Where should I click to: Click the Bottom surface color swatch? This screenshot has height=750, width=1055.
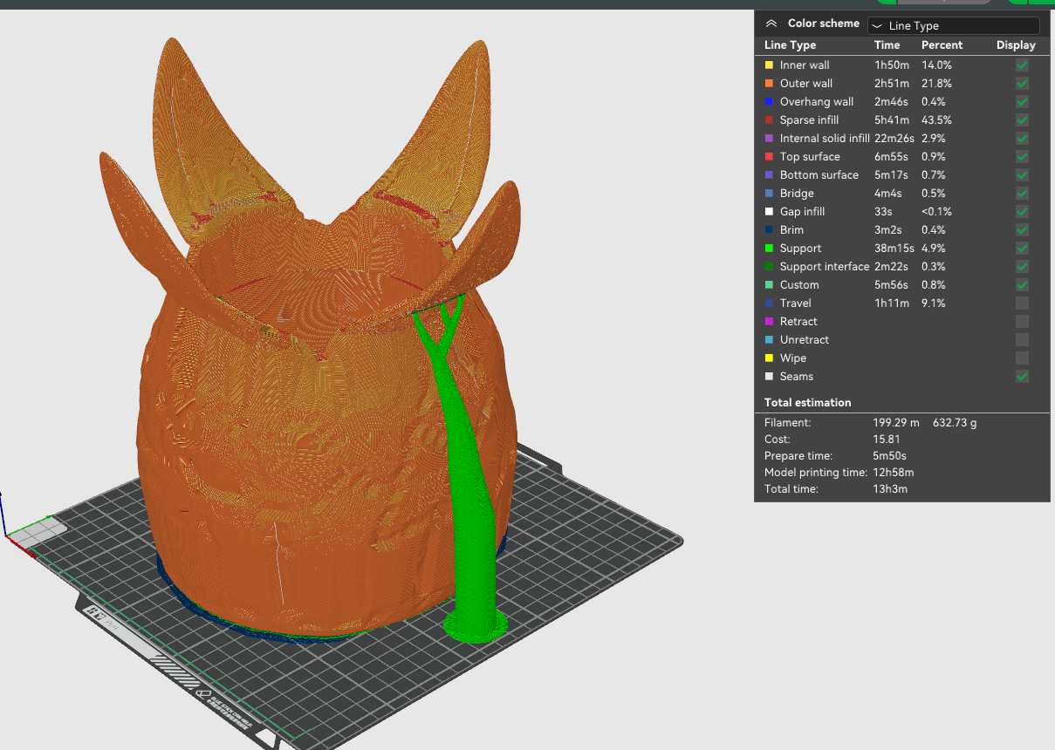tap(769, 175)
